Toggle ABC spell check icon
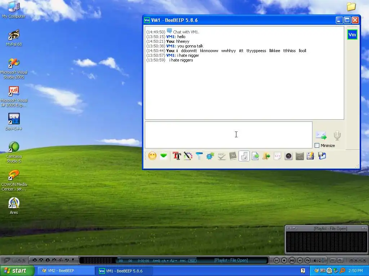 (x=222, y=156)
